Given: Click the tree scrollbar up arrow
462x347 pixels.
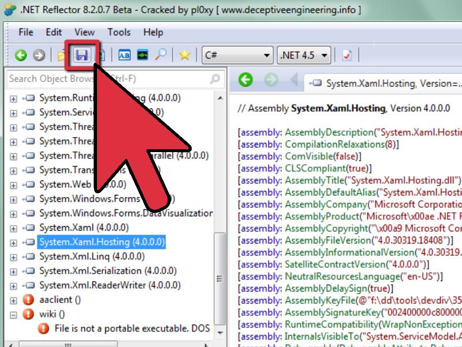Looking at the screenshot, I should 220,98.
